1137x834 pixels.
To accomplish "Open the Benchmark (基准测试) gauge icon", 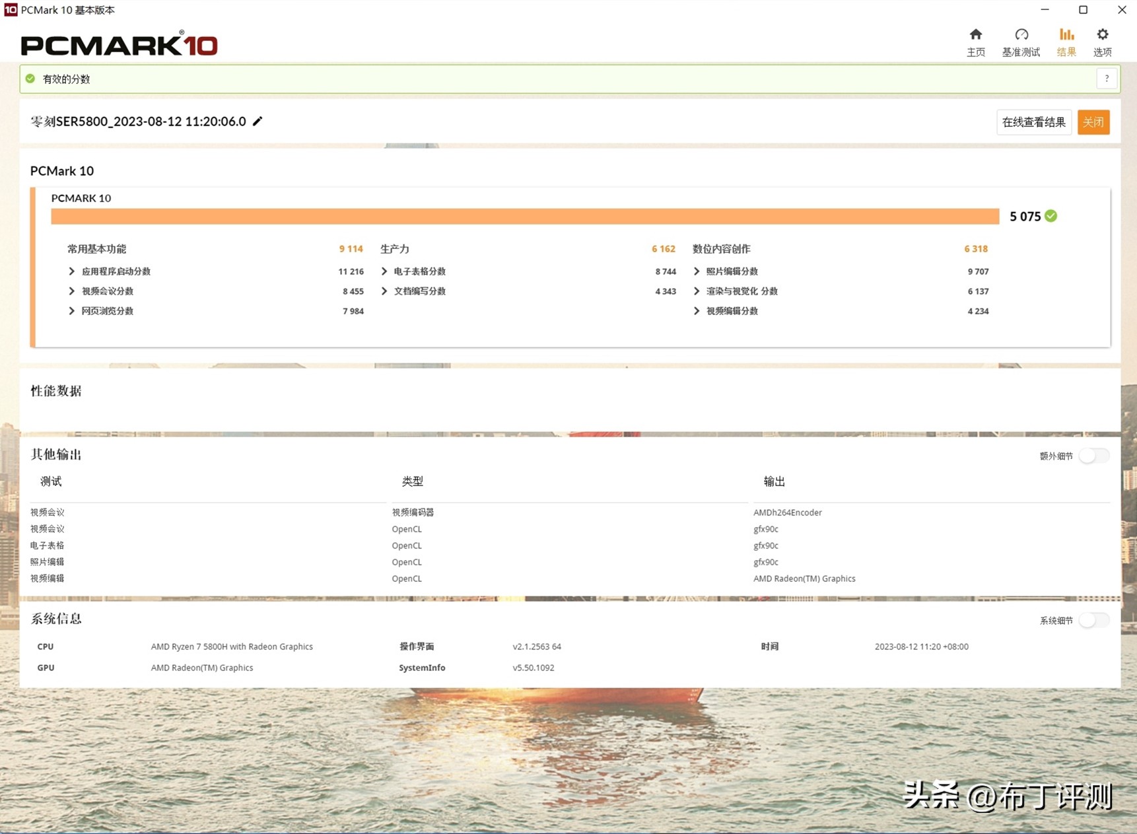I will 1021,35.
